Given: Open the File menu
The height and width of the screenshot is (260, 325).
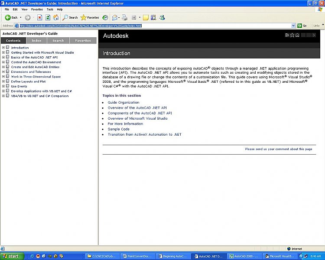Looking at the screenshot, I should tap(7, 10).
